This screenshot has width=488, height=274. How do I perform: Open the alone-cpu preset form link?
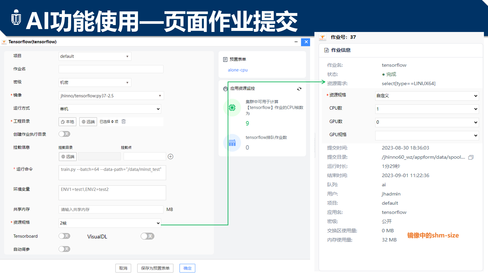238,70
